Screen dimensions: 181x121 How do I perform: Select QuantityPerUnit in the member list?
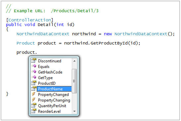click(x=52, y=106)
